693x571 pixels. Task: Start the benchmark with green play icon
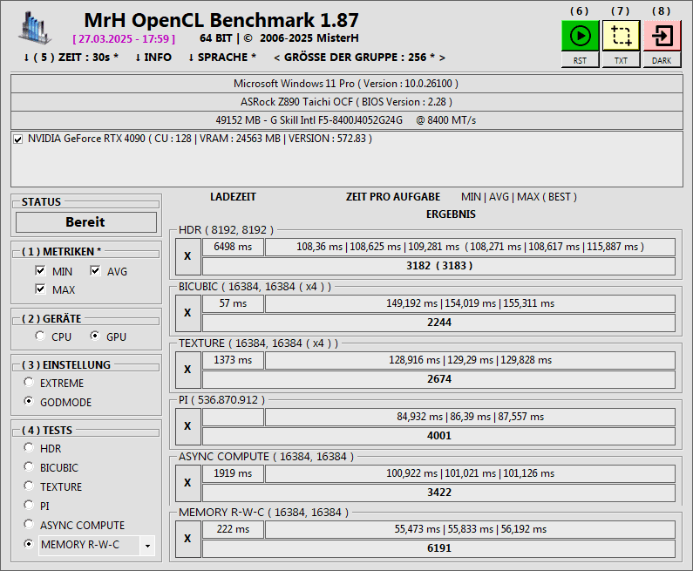click(580, 36)
